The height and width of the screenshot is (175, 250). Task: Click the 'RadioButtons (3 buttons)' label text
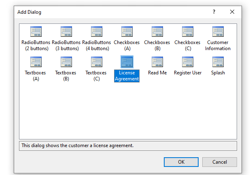coord(66,45)
